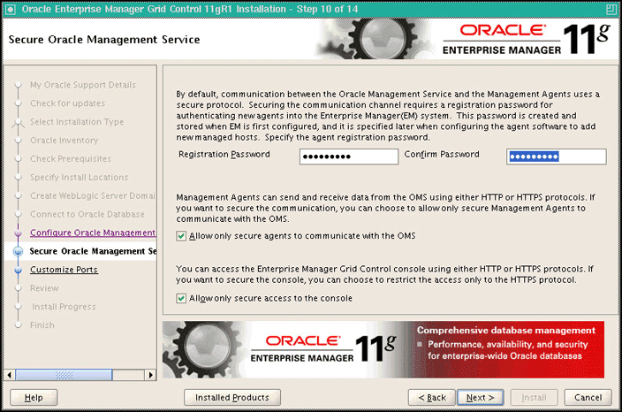Toggle Allow only secure agents checkbox
The width and height of the screenshot is (622, 412).
tap(181, 236)
